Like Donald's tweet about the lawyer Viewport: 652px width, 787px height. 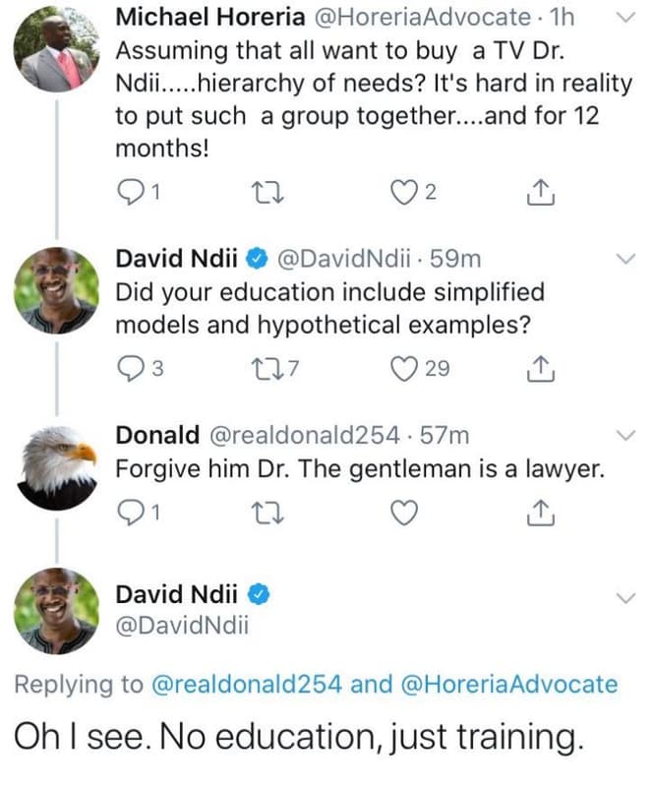pos(403,513)
